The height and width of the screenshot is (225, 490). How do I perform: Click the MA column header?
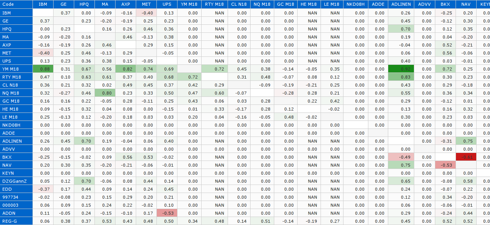[105, 4]
